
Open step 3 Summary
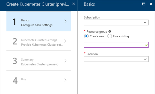(39, 61)
